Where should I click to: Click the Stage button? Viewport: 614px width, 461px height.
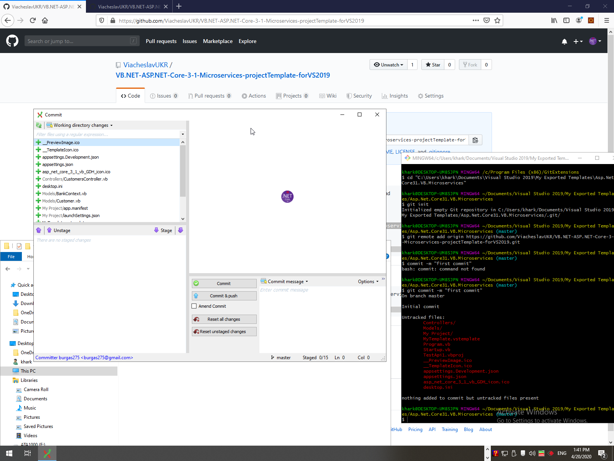(163, 230)
